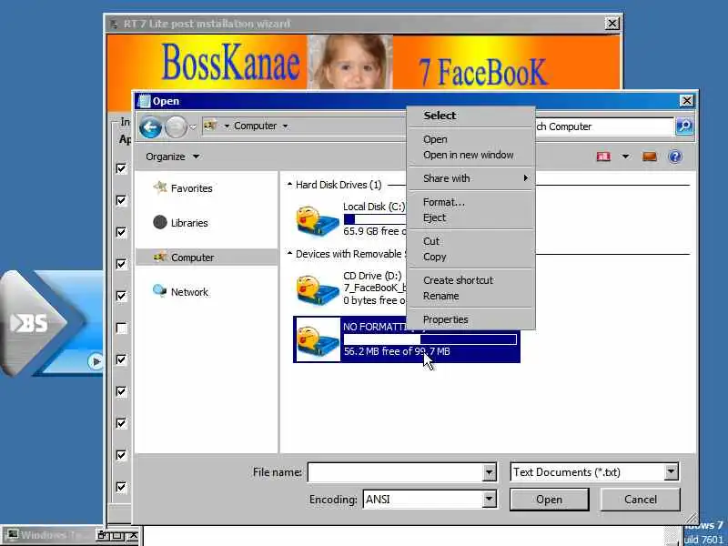The width and height of the screenshot is (728, 546).
Task: Click the File name input field
Action: (x=395, y=472)
